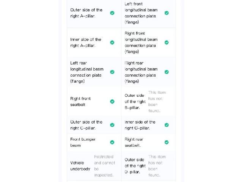Image resolution: width=243 pixels, height=182 pixels.
Task: Select 'Front bumper beam' text
Action: pyautogui.click(x=83, y=142)
